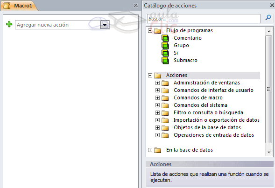Screen dimensions: 275x188
Task: Close the Macro1 document window
Action: (136, 6)
